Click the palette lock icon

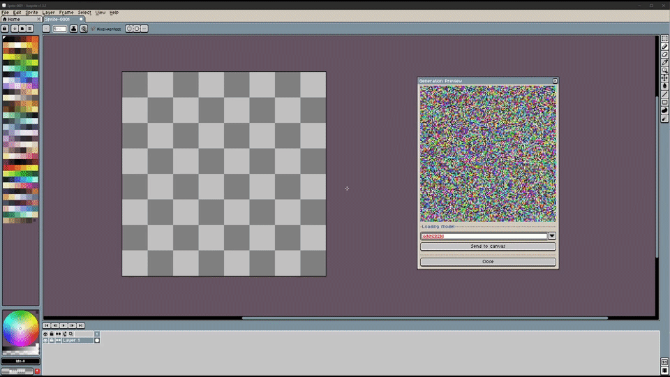[x=5, y=29]
